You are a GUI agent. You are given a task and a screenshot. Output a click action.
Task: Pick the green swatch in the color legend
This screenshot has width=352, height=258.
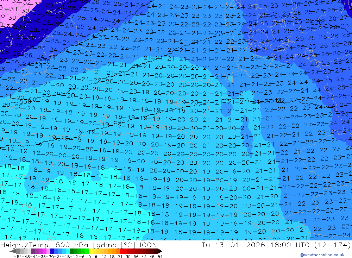coord(80,251)
